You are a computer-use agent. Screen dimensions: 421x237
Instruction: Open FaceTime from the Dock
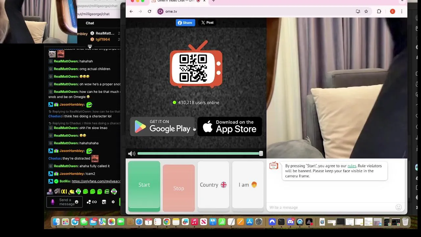pyautogui.click(x=121, y=222)
